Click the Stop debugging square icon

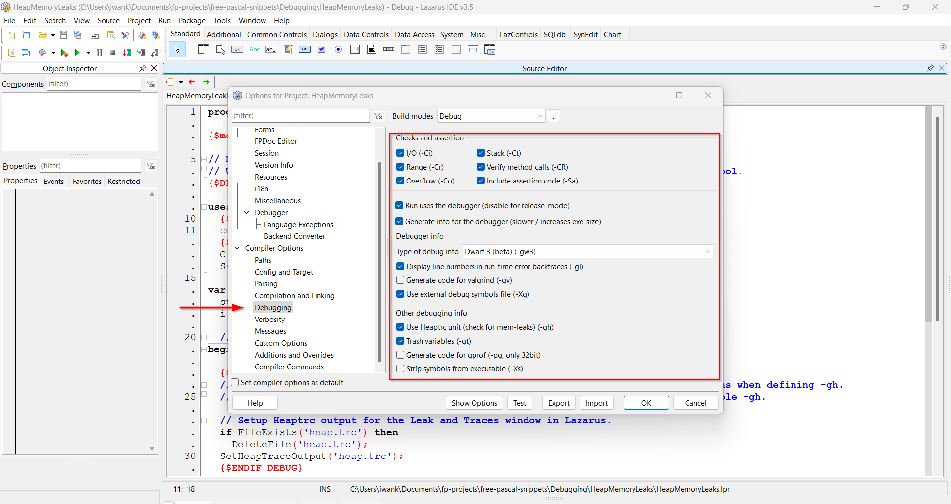pos(112,53)
